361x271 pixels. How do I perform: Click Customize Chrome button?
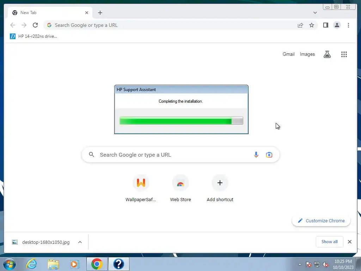pos(321,221)
